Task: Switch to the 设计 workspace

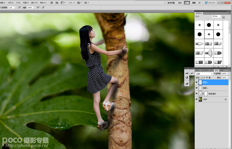Action: (x=180, y=3)
